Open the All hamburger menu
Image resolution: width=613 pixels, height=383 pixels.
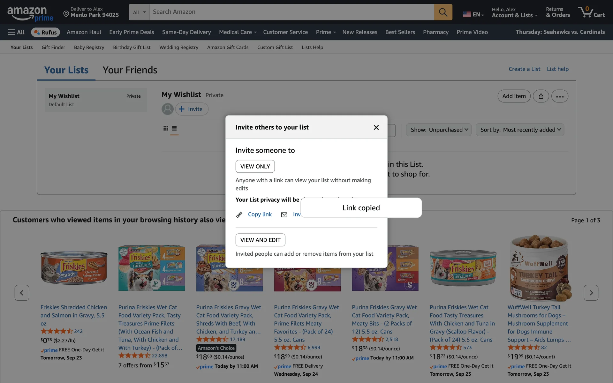16,32
